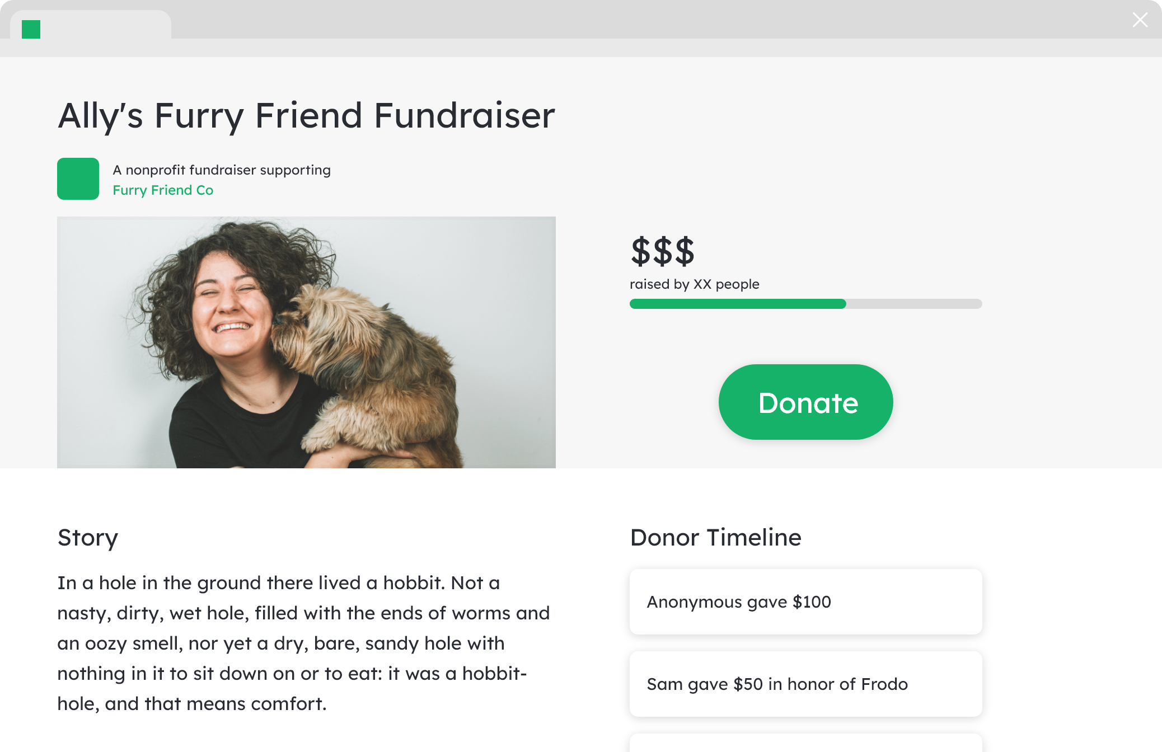Click the green Furry Friend Co logo square
The width and height of the screenshot is (1162, 752).
point(78,178)
